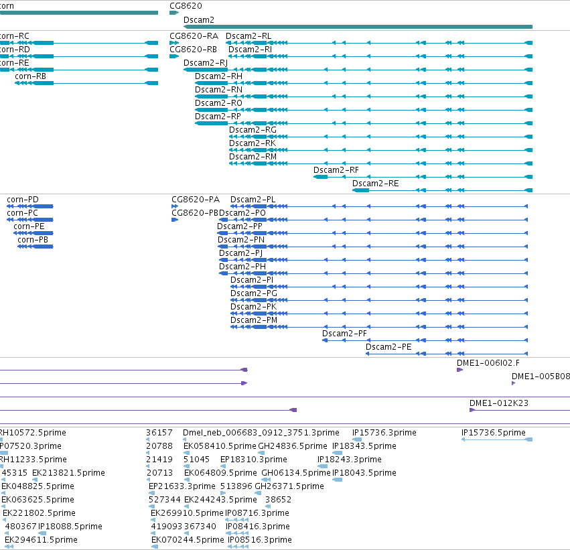Select the EK058410.5prime EST label
570x550 pixels.
220,446
